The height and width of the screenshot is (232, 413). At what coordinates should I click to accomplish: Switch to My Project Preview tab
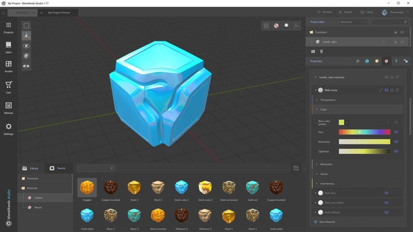click(x=59, y=13)
